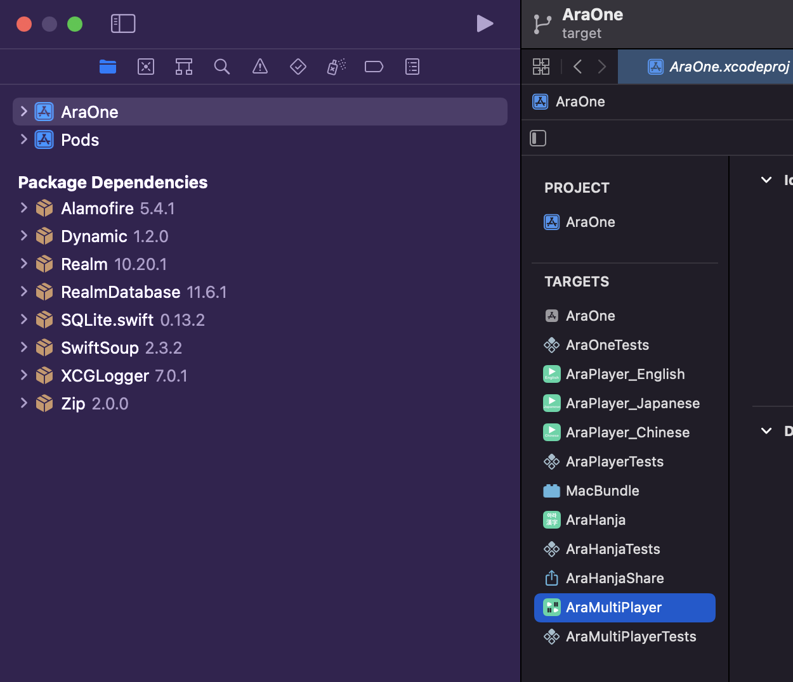Open the Report navigator icon
Screen dimensions: 793x682
tap(412, 67)
